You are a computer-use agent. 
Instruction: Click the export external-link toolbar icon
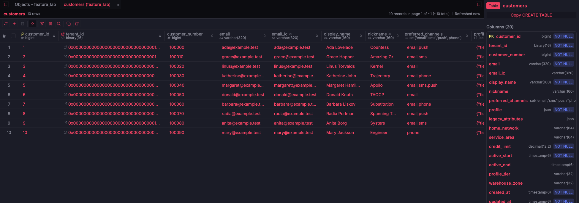pyautogui.click(x=77, y=24)
